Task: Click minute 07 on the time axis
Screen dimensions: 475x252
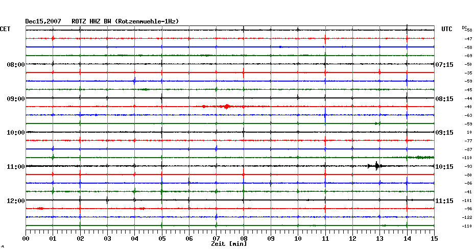Action: [216, 239]
